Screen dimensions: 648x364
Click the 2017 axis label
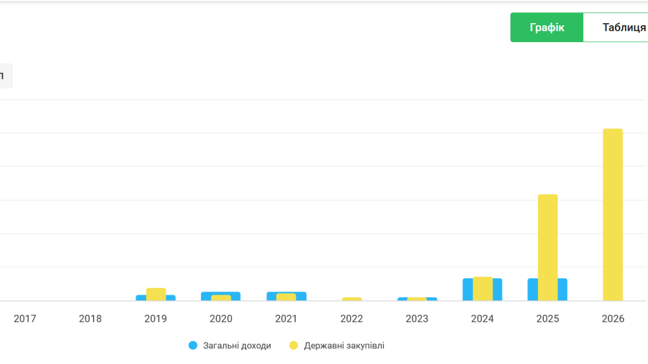[x=25, y=319]
